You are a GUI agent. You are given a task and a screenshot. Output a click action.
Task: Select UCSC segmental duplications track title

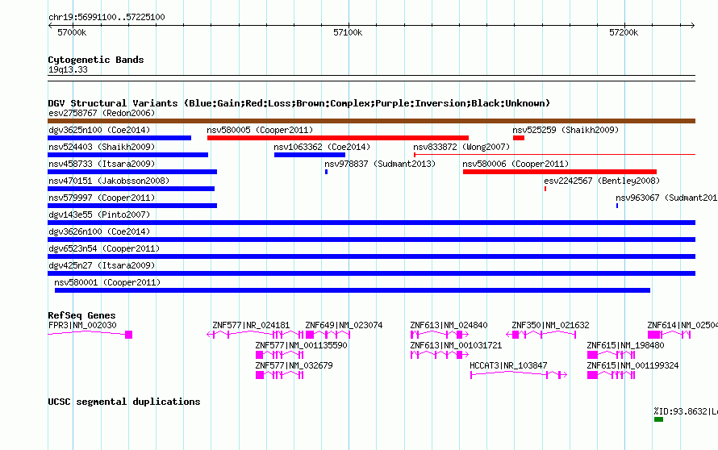[124, 402]
